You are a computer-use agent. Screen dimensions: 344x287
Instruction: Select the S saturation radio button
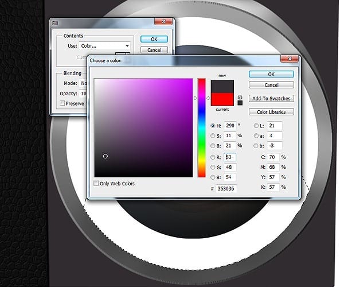coord(213,136)
